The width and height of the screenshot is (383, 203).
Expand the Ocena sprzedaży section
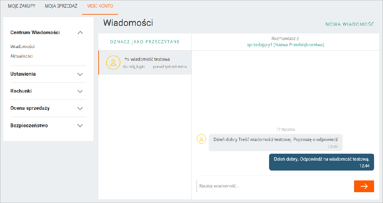point(80,108)
